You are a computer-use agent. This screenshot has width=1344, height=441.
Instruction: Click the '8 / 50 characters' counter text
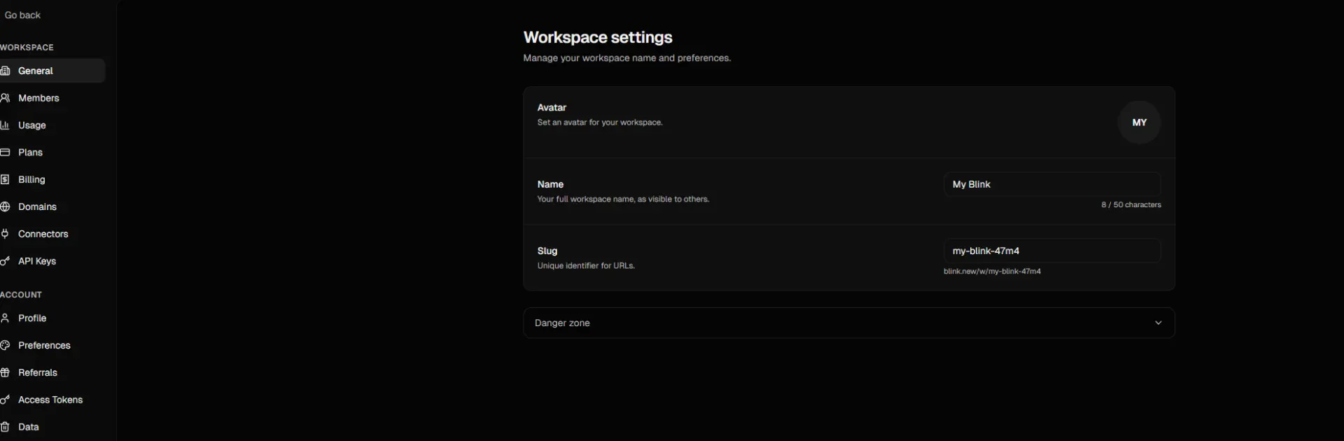(1130, 205)
